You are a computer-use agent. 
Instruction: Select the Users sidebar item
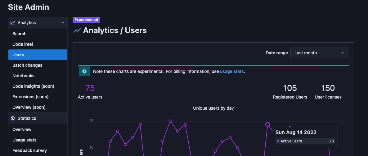(38, 55)
